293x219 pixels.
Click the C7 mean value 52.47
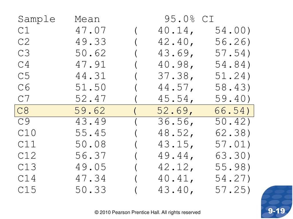(91, 99)
